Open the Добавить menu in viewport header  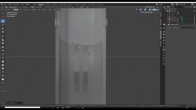34,9
